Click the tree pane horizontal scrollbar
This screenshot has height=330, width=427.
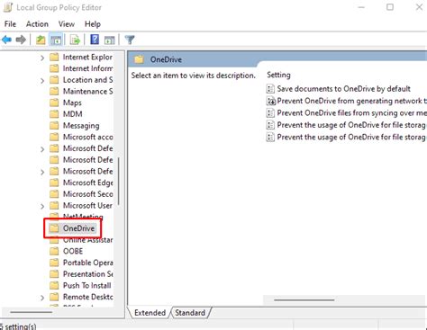[31, 312]
